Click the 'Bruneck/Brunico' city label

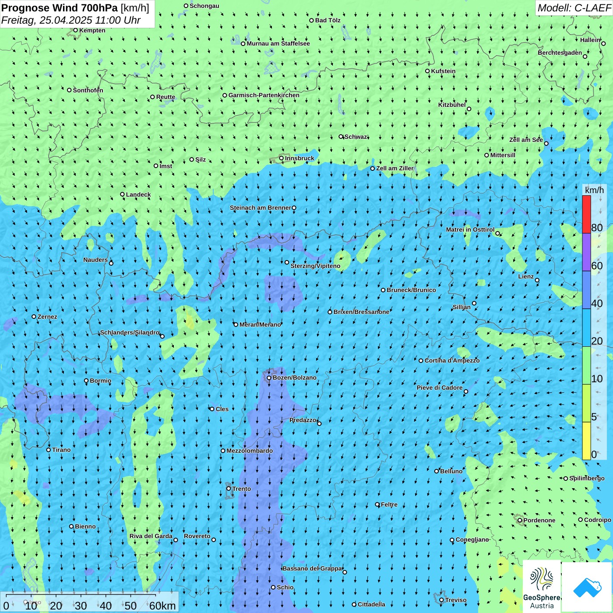click(411, 290)
